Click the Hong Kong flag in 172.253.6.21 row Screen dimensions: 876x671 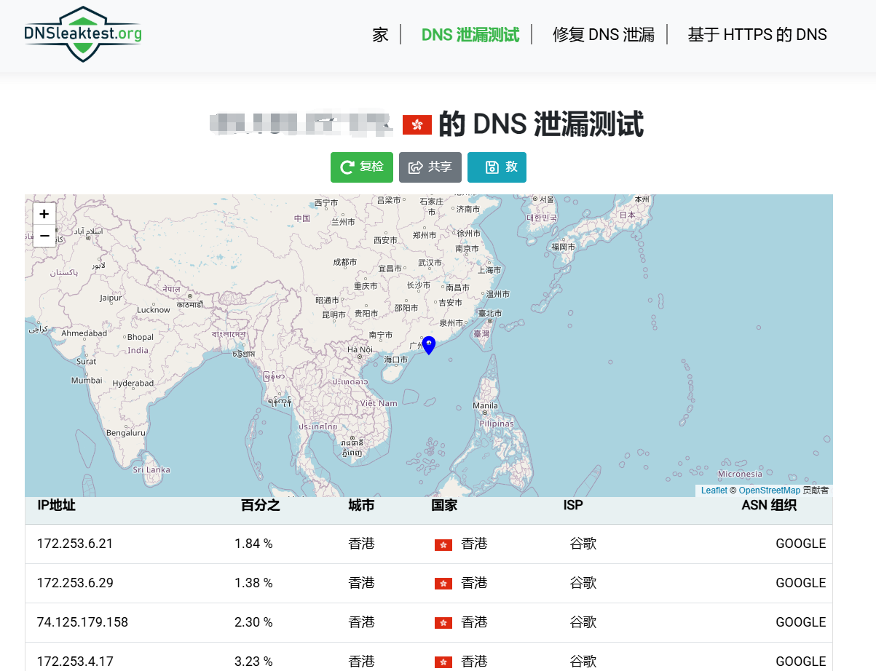click(443, 544)
